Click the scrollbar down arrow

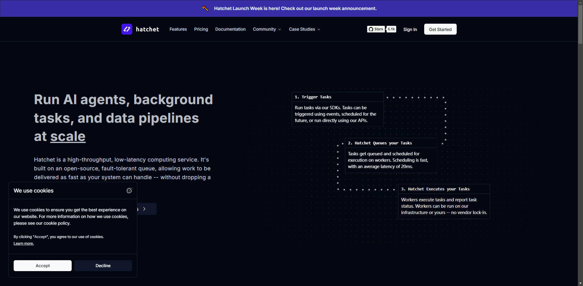click(580, 283)
